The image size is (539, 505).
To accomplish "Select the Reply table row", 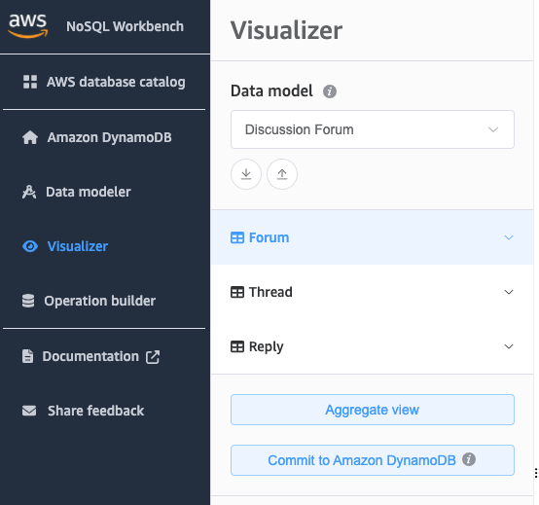I will 372,346.
